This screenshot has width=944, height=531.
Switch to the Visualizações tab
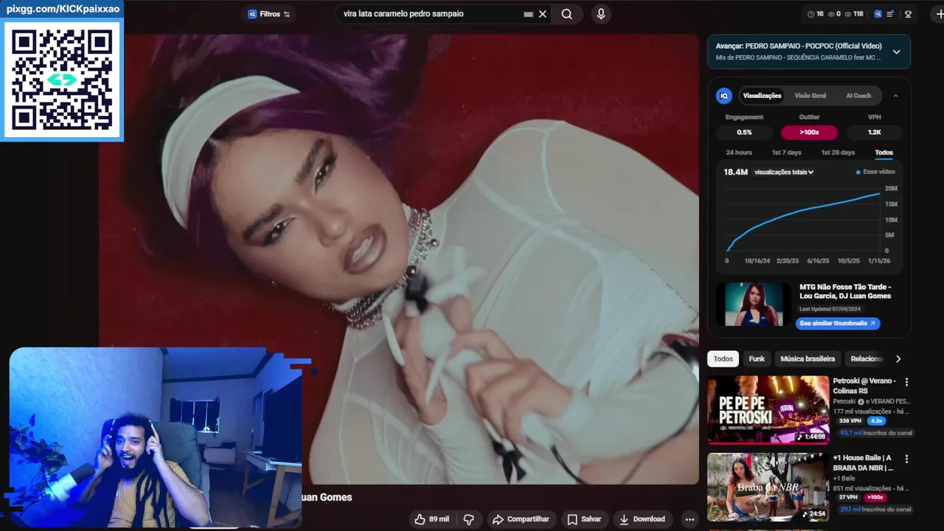(762, 95)
